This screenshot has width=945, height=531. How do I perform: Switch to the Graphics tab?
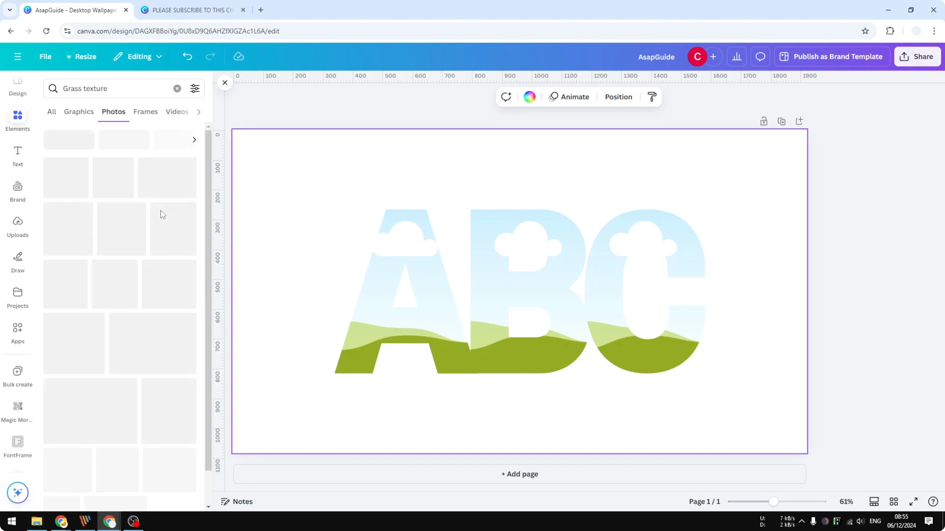click(79, 112)
